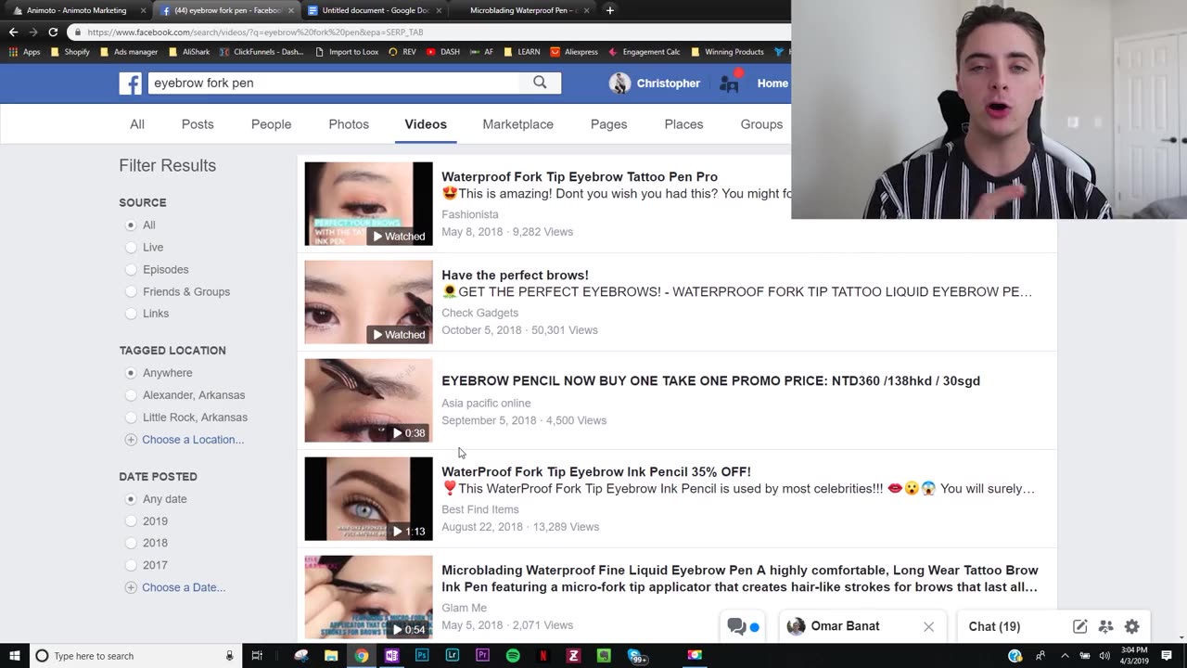Close the Omar Banat chat tab
This screenshot has height=668, width=1187.
(x=928, y=626)
